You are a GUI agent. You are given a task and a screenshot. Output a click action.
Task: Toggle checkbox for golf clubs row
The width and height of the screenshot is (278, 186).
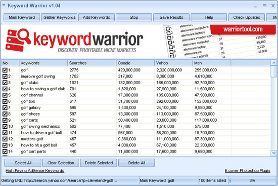[5, 83]
